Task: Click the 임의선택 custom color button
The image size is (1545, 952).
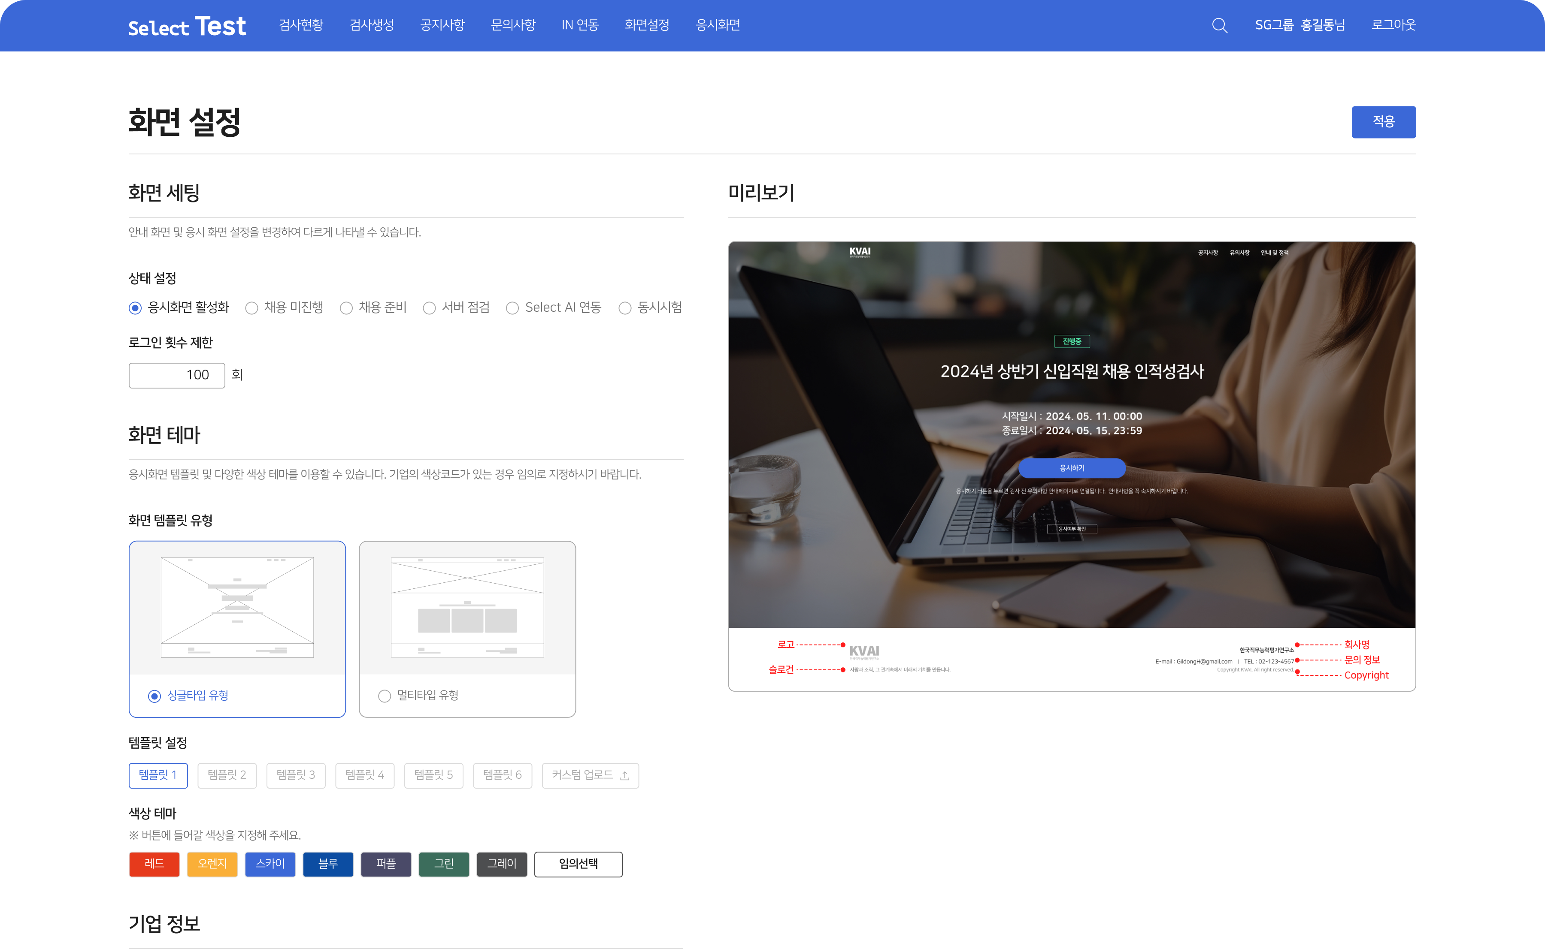Action: (x=579, y=865)
